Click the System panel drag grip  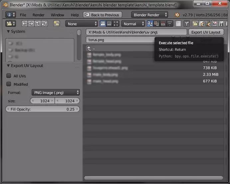coord(72,32)
